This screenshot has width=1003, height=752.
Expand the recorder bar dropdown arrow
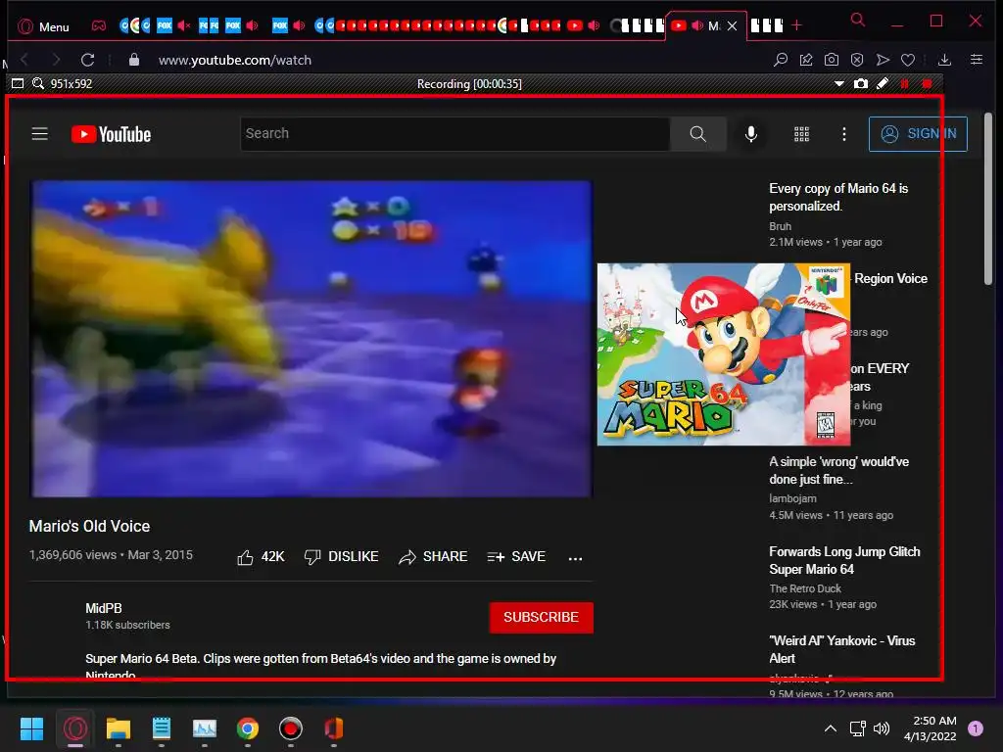[839, 84]
